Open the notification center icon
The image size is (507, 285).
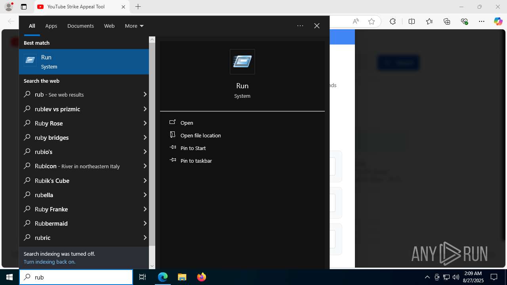494,277
